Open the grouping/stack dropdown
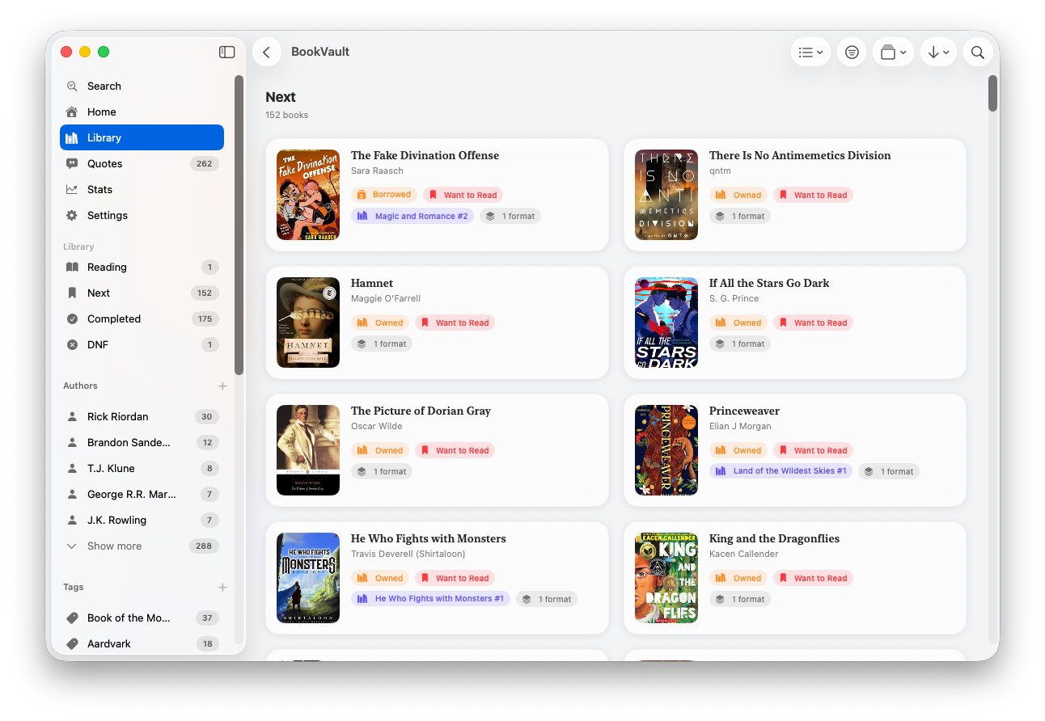 tap(893, 52)
